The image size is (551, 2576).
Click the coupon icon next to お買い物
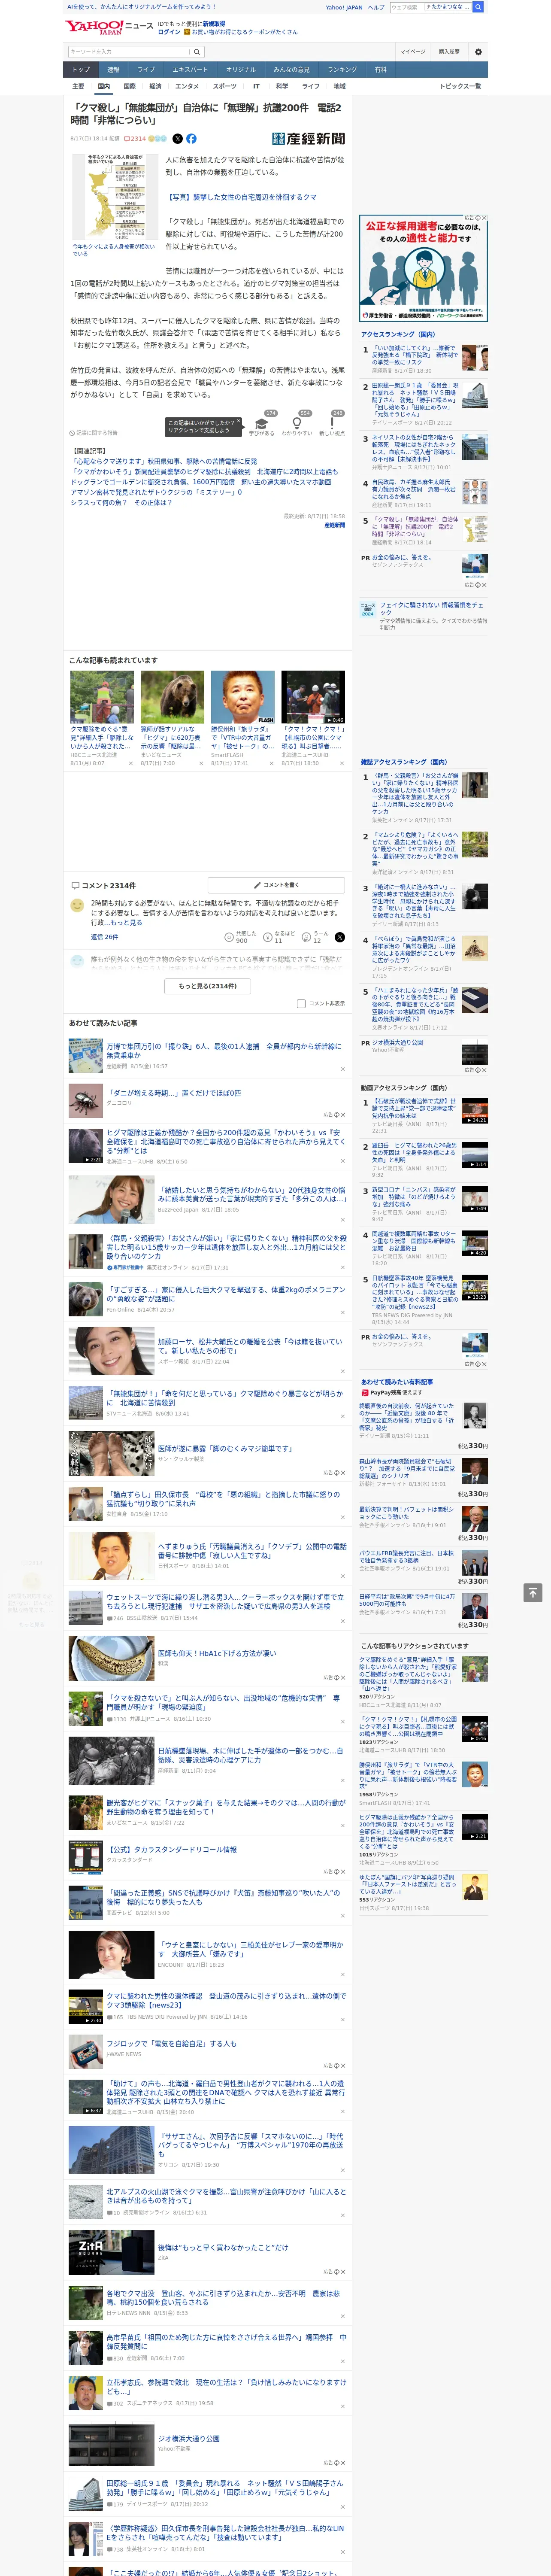pos(187,32)
